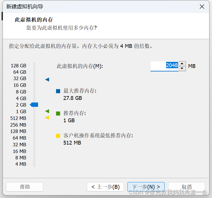Click the 16 GB slider label
Image resolution: width=212 pixels, height=198 pixels.
coord(20,85)
